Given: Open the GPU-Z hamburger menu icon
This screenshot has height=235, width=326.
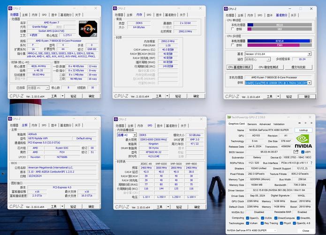Looking at the screenshot, I should (311, 124).
